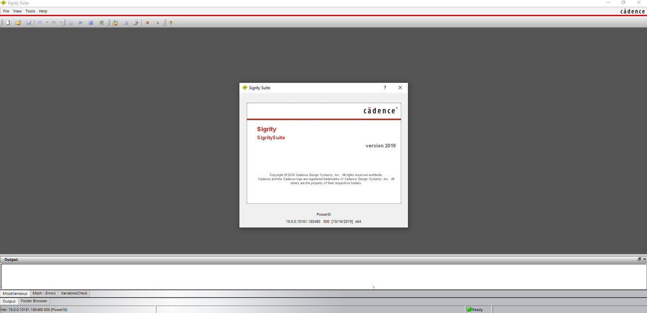Open the Tools menu
This screenshot has width=647, height=313.
[x=30, y=11]
